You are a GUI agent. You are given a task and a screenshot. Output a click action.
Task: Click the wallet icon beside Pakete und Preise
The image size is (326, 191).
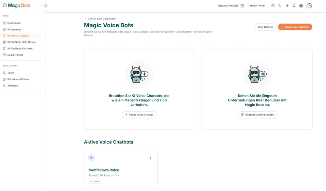4,79
